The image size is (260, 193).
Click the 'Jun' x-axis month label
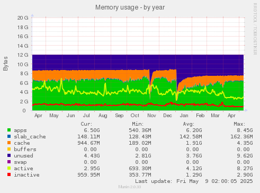70,116
